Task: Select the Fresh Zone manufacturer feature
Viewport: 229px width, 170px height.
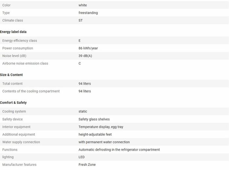Action: click(x=87, y=164)
